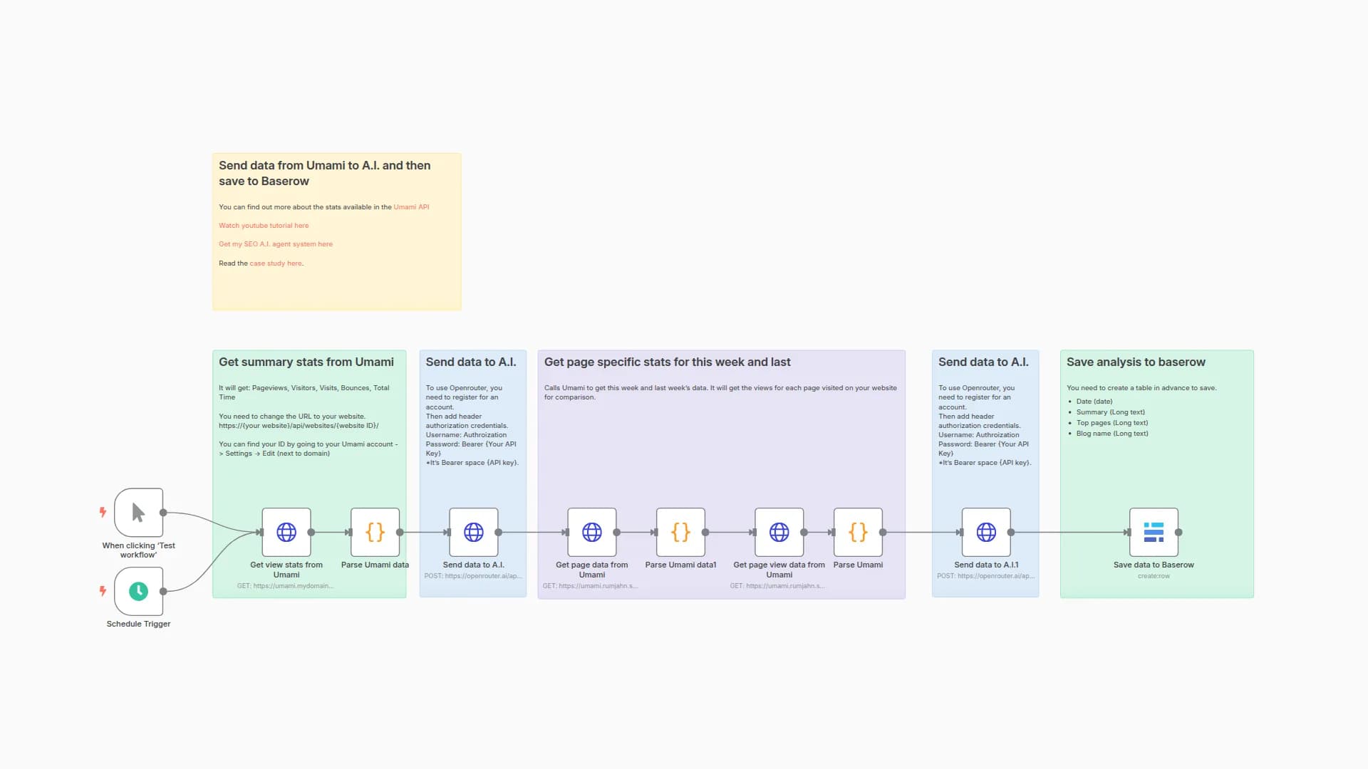Open the 'Send data to A.I.1' HTTP node

(x=986, y=532)
